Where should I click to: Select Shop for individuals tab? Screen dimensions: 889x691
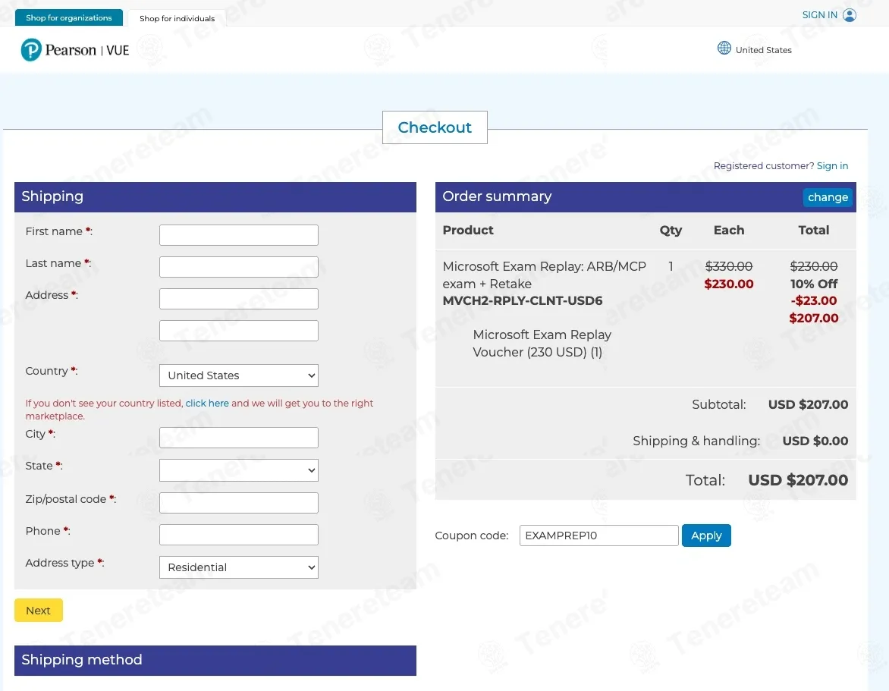(x=177, y=18)
